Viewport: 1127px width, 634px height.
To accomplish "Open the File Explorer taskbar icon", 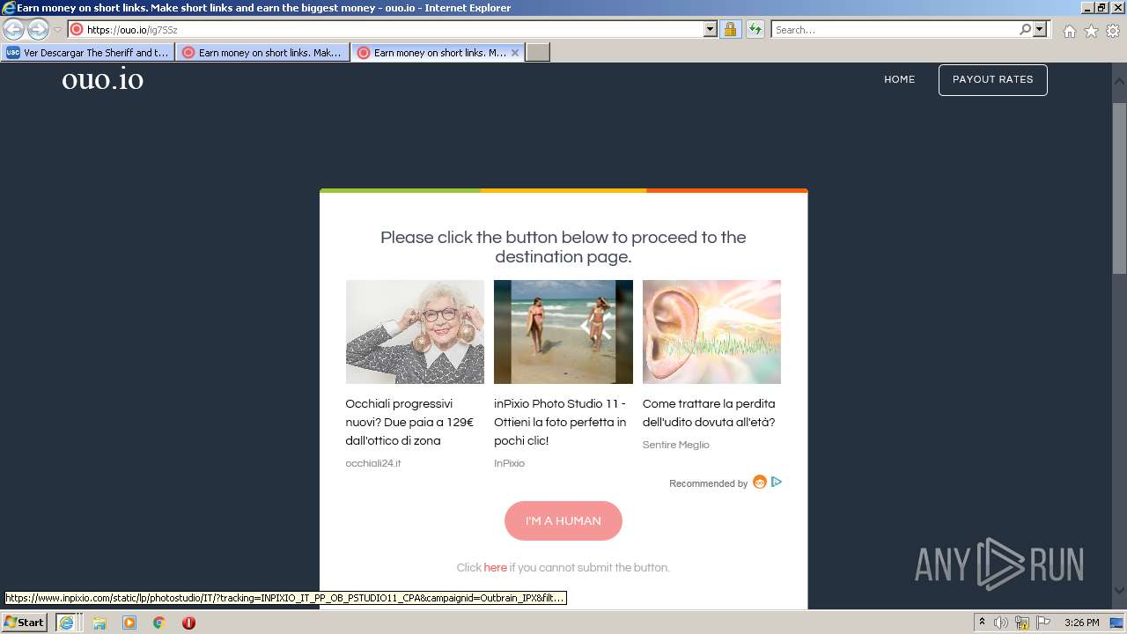I will click(x=99, y=623).
